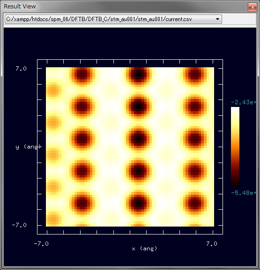Click the bottom-right full dark spot in heatmap
260x270 pixels.
pyautogui.click(x=195, y=203)
